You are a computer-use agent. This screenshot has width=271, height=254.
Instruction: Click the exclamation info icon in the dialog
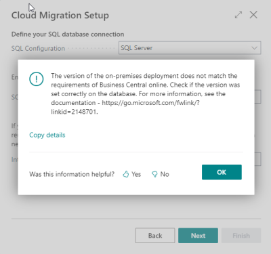(x=37, y=79)
